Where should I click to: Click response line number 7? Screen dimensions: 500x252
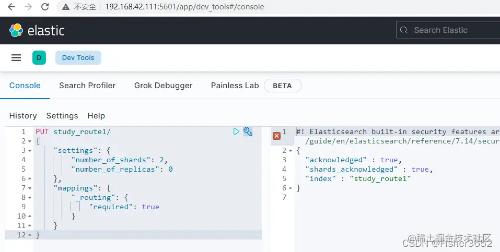point(284,198)
